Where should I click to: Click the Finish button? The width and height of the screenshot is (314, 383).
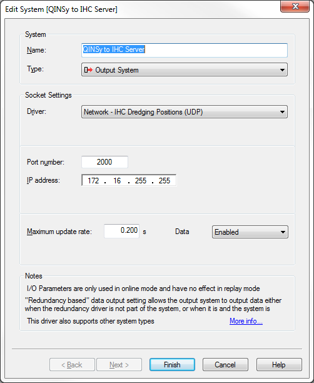coord(172,365)
